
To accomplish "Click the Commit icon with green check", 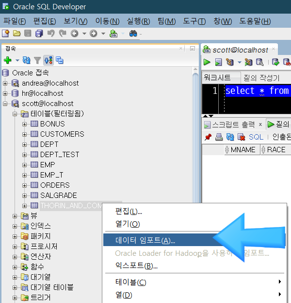I will 275,62.
